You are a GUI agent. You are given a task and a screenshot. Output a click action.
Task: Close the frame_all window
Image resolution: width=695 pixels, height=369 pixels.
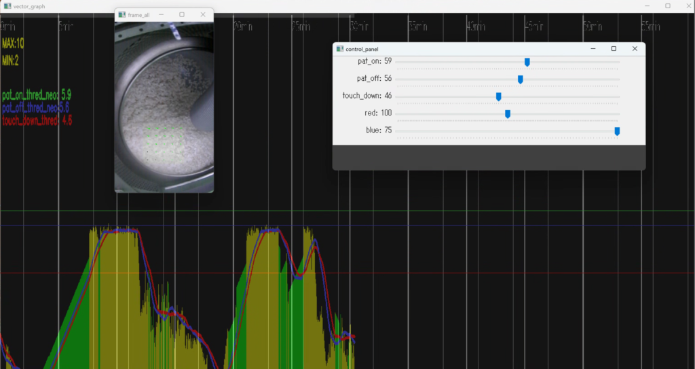point(203,14)
